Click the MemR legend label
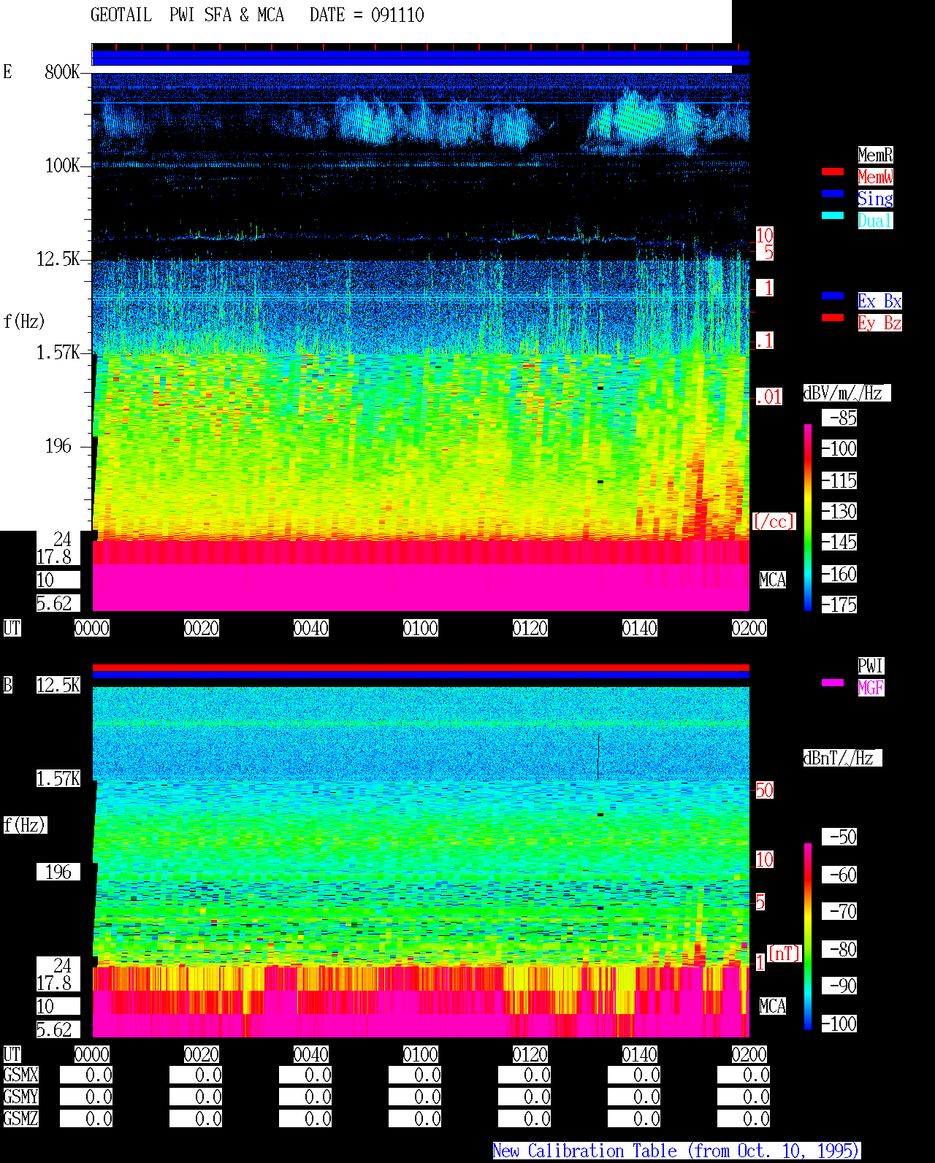Screen dimensions: 935x1163 click(x=875, y=155)
